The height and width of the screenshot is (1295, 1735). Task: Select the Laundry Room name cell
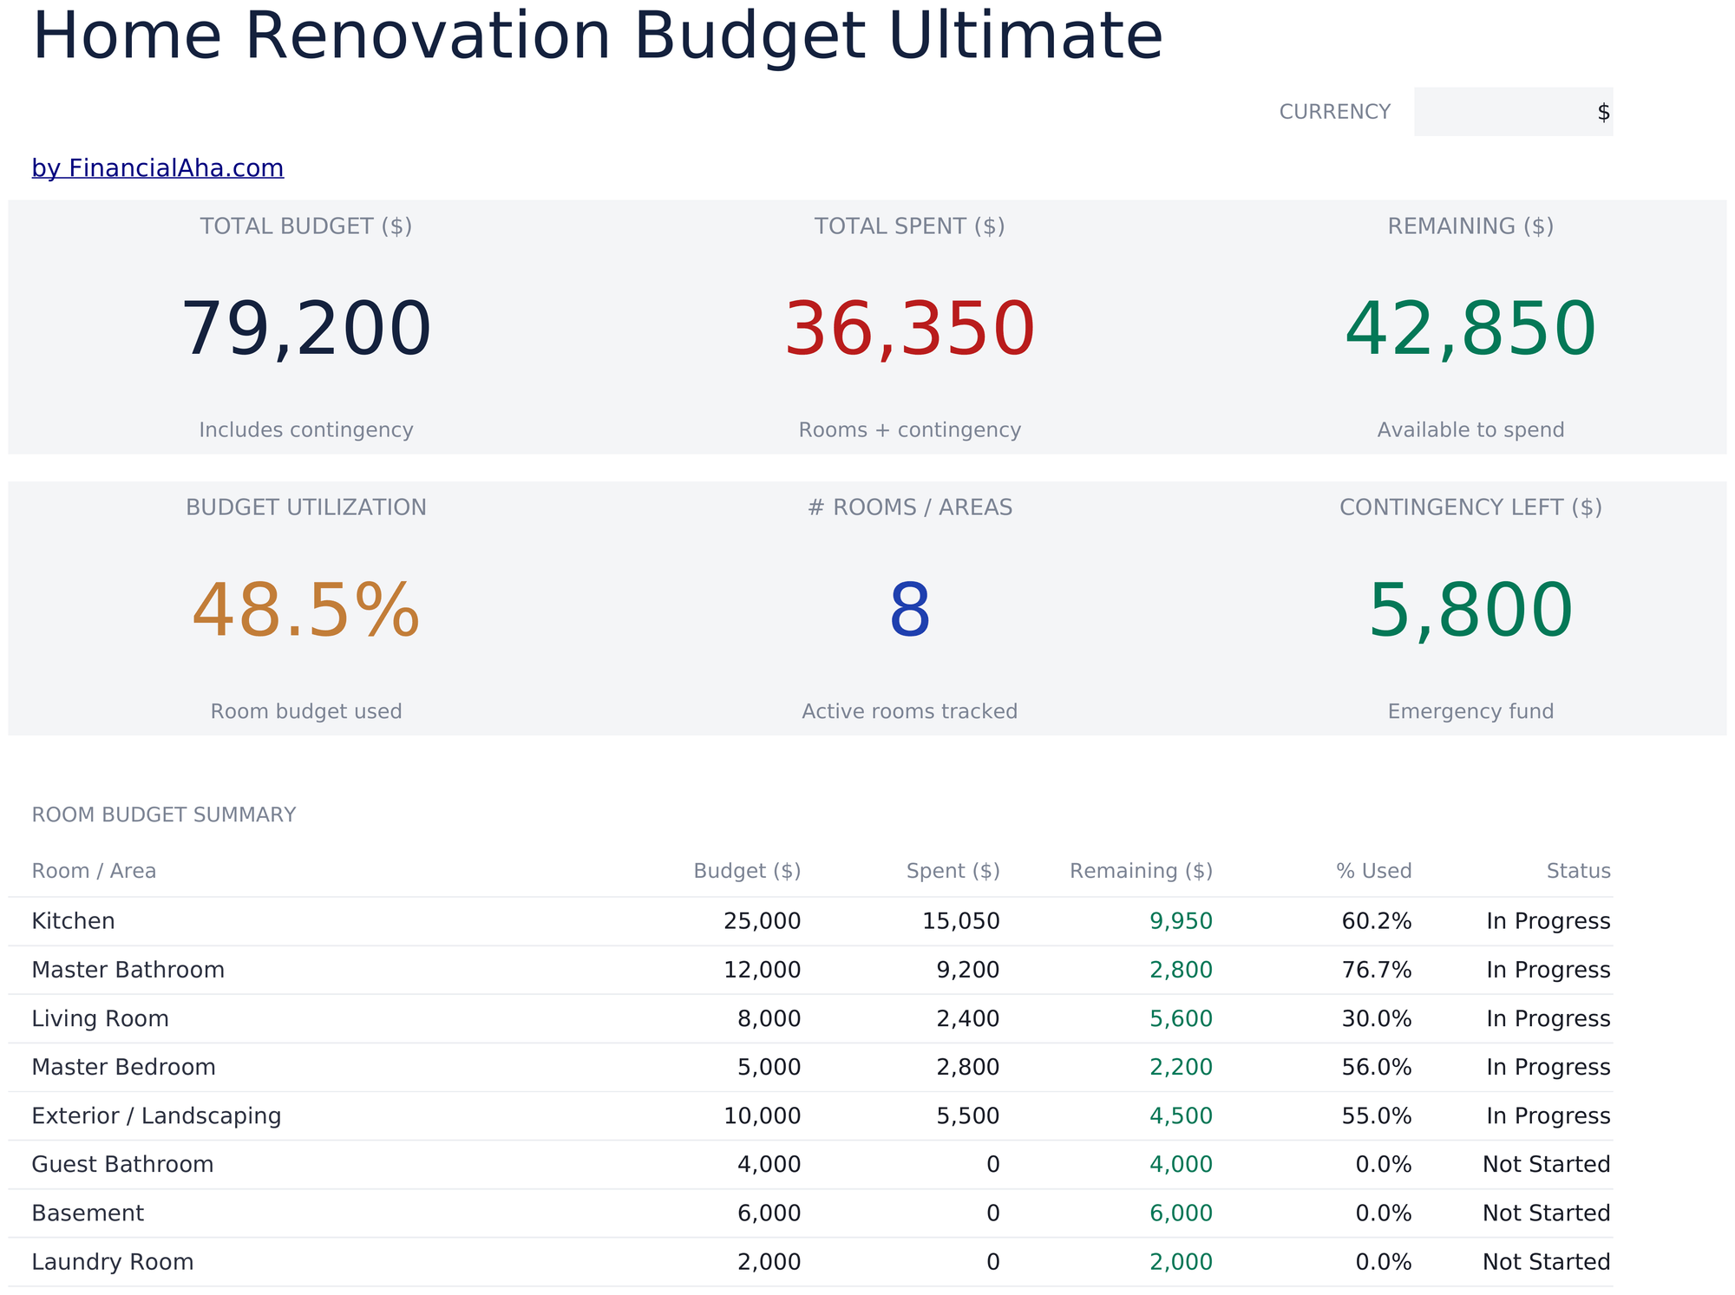coord(113,1261)
